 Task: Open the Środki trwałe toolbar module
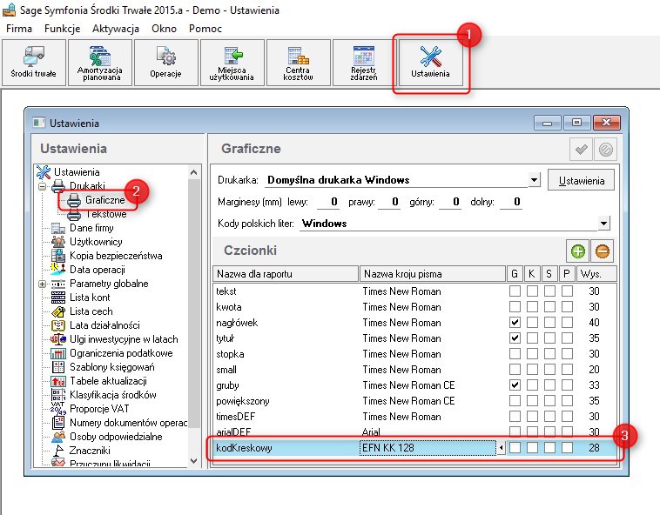pyautogui.click(x=33, y=63)
